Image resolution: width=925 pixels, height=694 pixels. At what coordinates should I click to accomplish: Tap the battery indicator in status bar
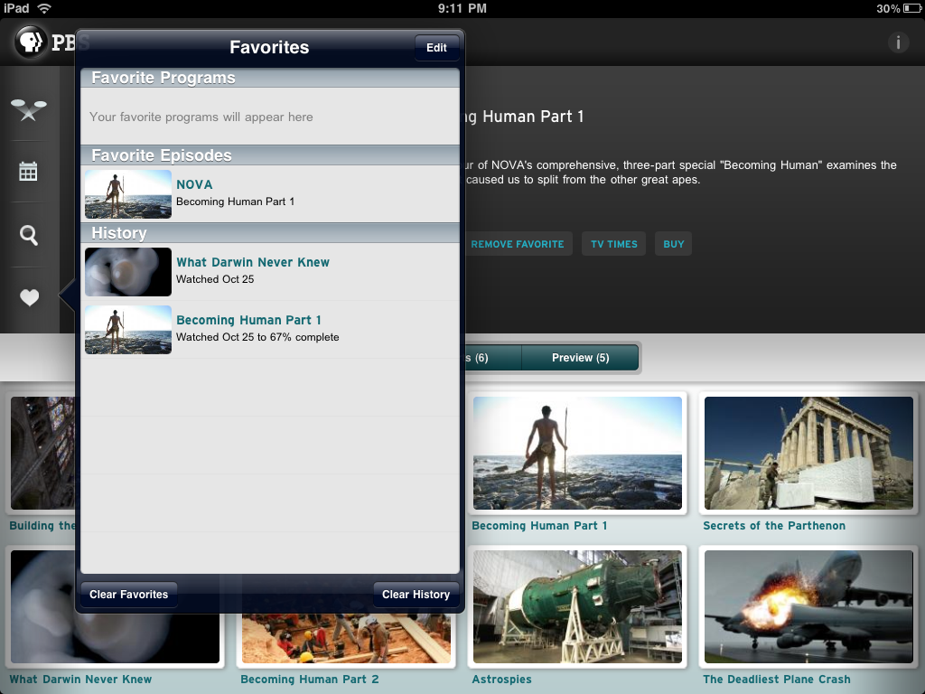pos(911,8)
